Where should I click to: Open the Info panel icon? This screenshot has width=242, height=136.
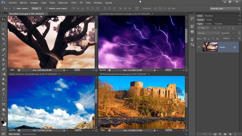pos(192,32)
